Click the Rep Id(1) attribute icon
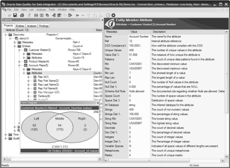This screenshot has width=230, height=168. click(35, 77)
